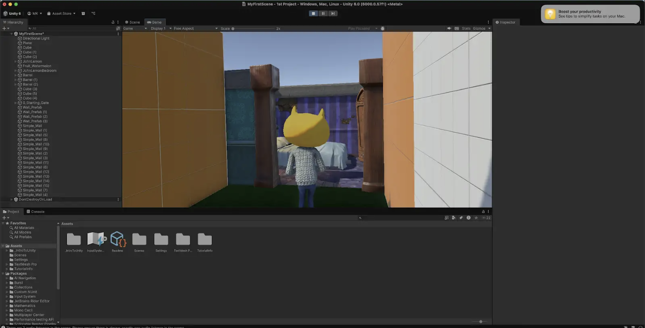Select the InputSystem actions asset icon
The height and width of the screenshot is (328, 645).
tap(96, 240)
